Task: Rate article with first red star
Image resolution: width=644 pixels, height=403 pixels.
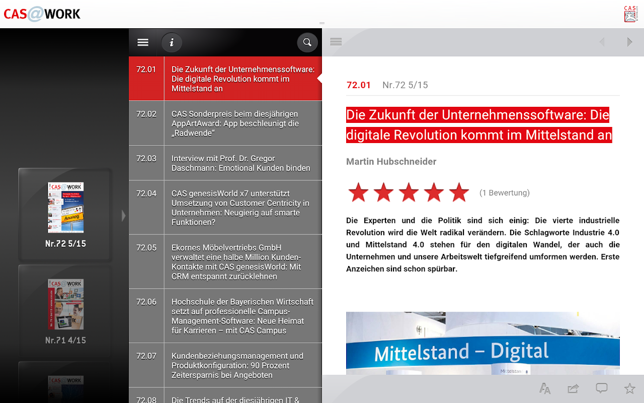Action: point(358,192)
